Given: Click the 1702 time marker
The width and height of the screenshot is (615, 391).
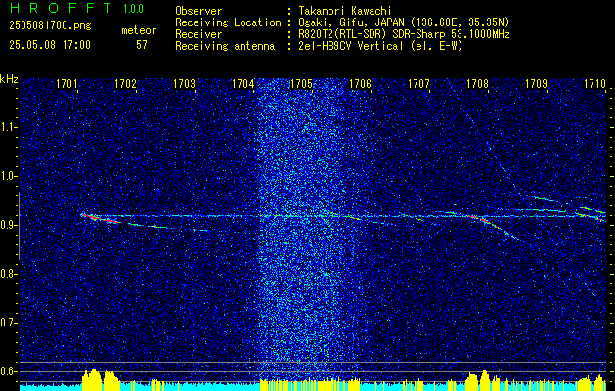Looking at the screenshot, I should point(125,83).
